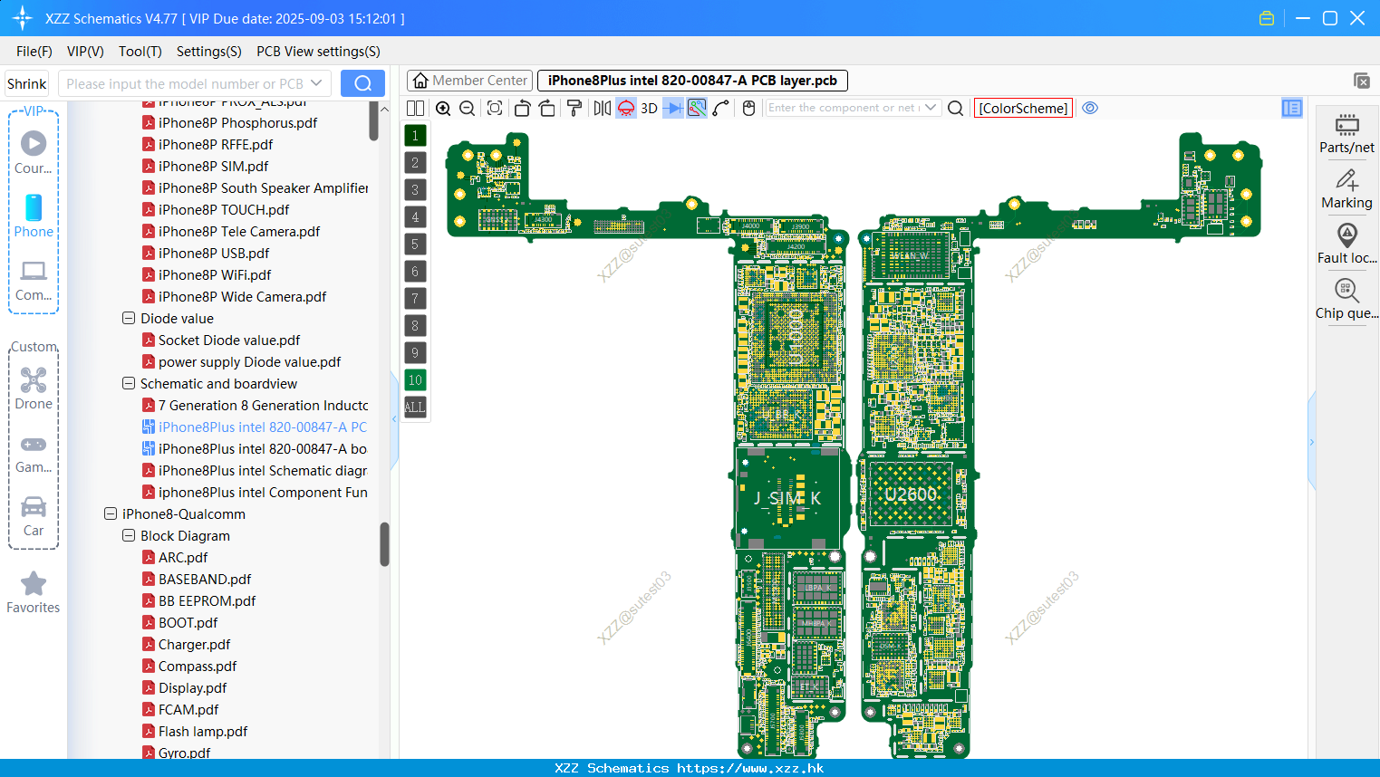Open the Fault location tool
1380x777 pixels.
click(x=1346, y=244)
